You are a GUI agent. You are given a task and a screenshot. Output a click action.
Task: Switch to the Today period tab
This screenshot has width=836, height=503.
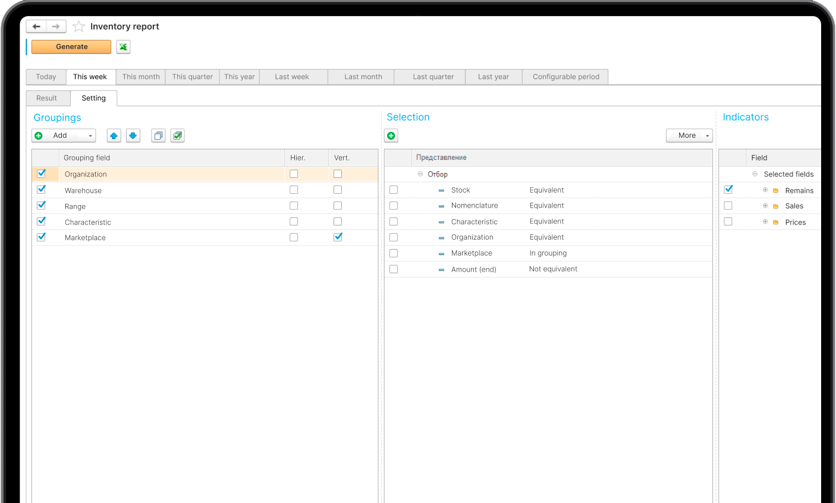coord(46,77)
